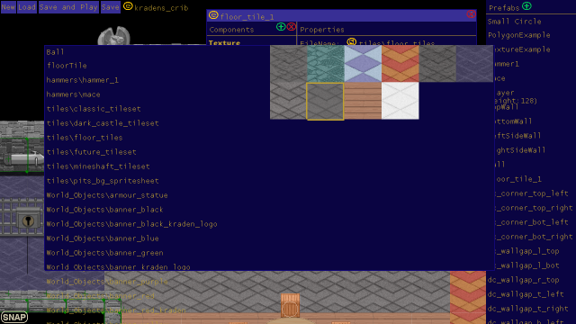This screenshot has width=576, height=324.
Task: Add component using green plus icon
Action: (x=281, y=27)
